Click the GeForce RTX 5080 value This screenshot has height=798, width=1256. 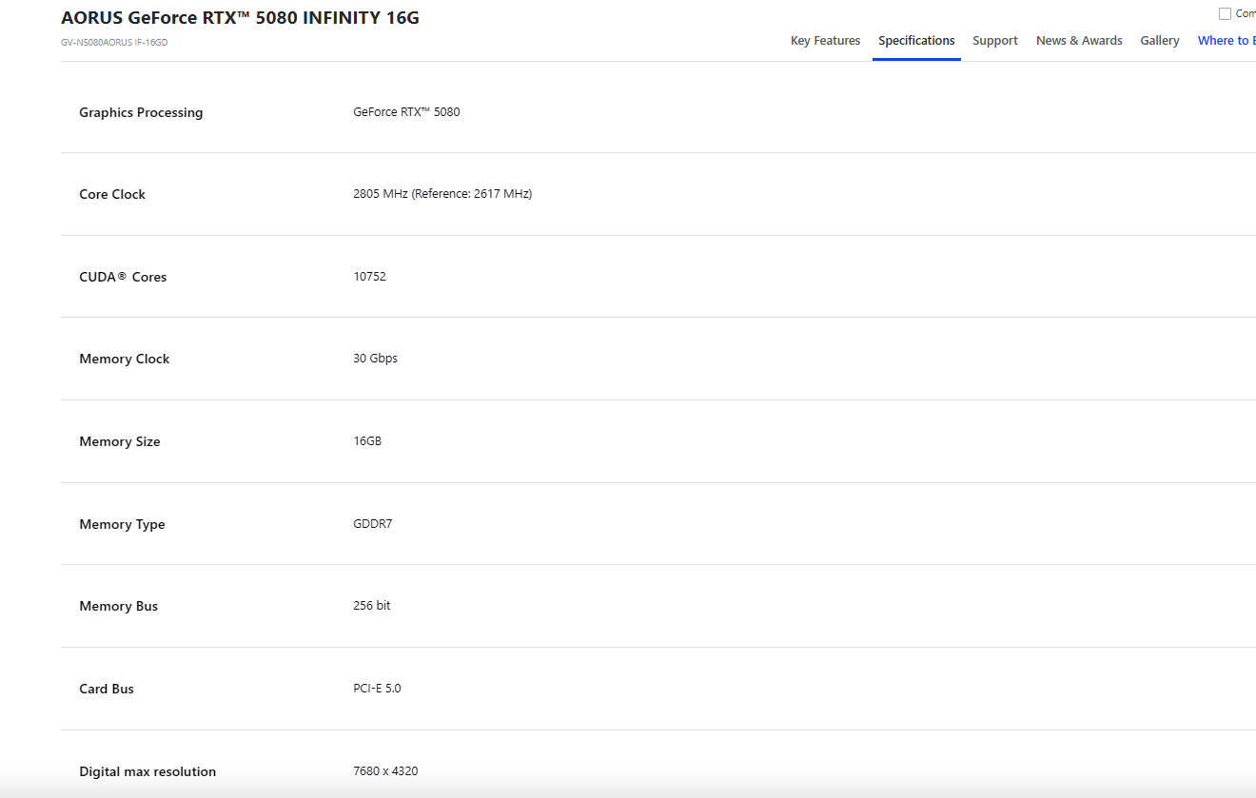coord(406,112)
